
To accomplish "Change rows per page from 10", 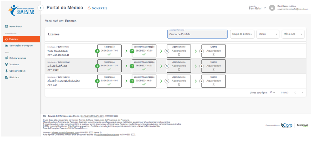I will click(x=272, y=92).
